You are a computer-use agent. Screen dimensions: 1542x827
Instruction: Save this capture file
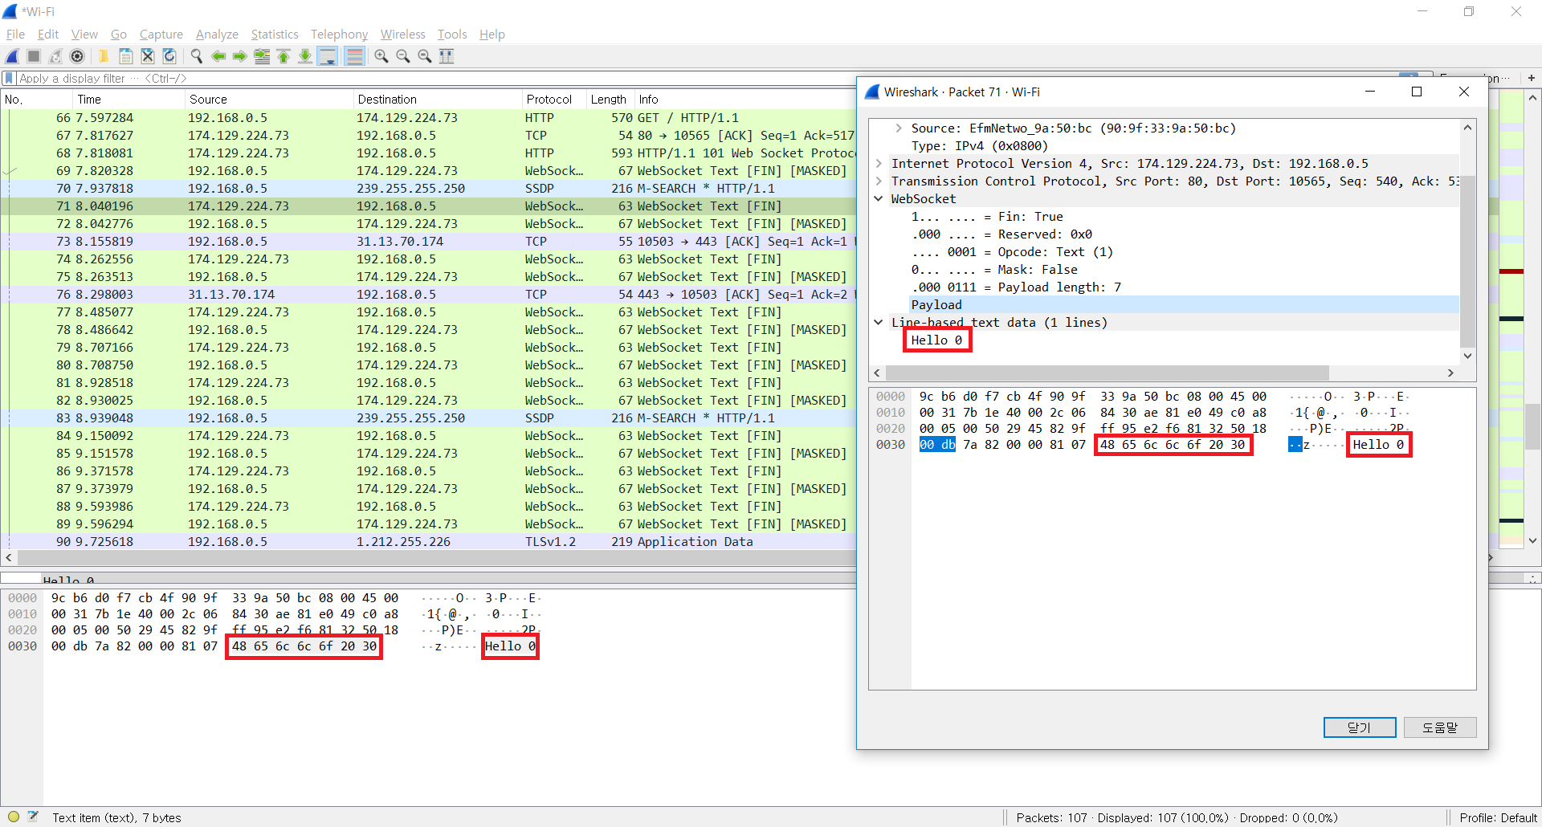click(125, 56)
